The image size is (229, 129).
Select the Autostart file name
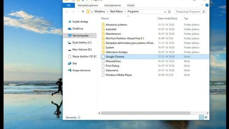[111, 29]
